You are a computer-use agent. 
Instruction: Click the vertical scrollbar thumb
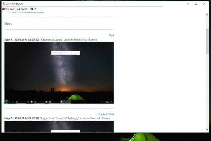pos(207,41)
